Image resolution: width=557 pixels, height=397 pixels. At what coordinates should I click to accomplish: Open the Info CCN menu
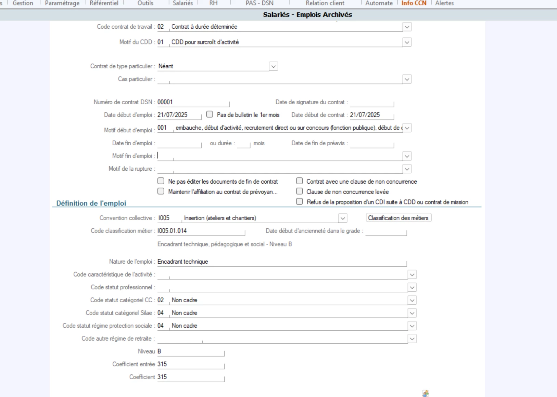414,3
